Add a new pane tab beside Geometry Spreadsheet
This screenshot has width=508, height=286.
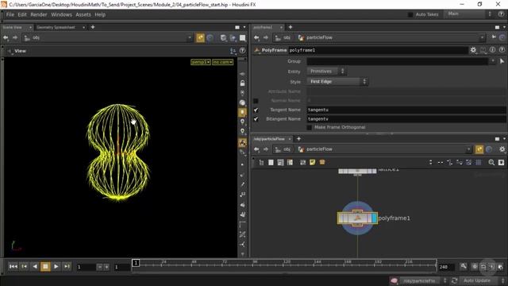pyautogui.click(x=93, y=27)
